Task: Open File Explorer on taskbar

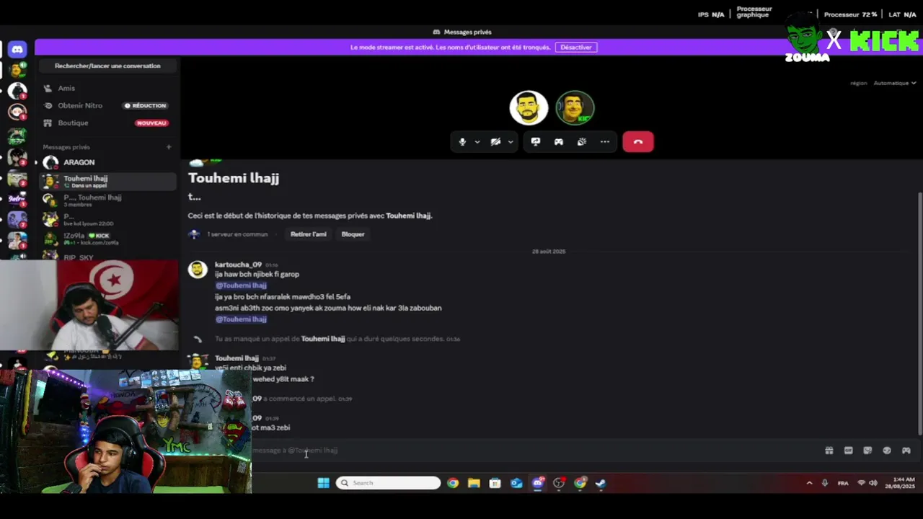Action: [x=474, y=483]
